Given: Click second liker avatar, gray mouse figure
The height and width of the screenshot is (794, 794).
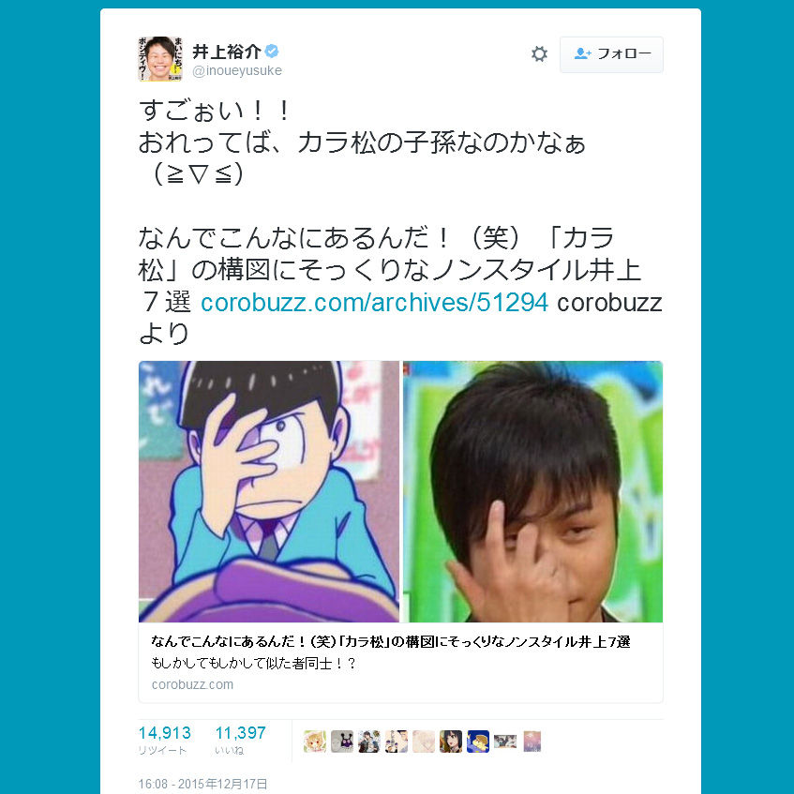Looking at the screenshot, I should (x=342, y=742).
